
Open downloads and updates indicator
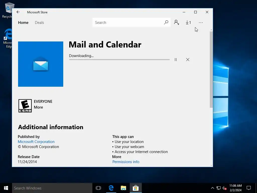pos(188,22)
